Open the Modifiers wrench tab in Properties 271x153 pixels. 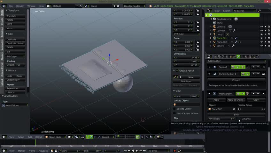coord(238,56)
